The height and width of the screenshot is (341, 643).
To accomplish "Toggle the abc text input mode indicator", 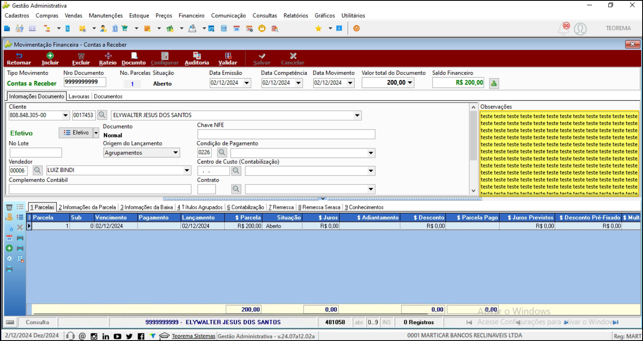I will coord(359,322).
